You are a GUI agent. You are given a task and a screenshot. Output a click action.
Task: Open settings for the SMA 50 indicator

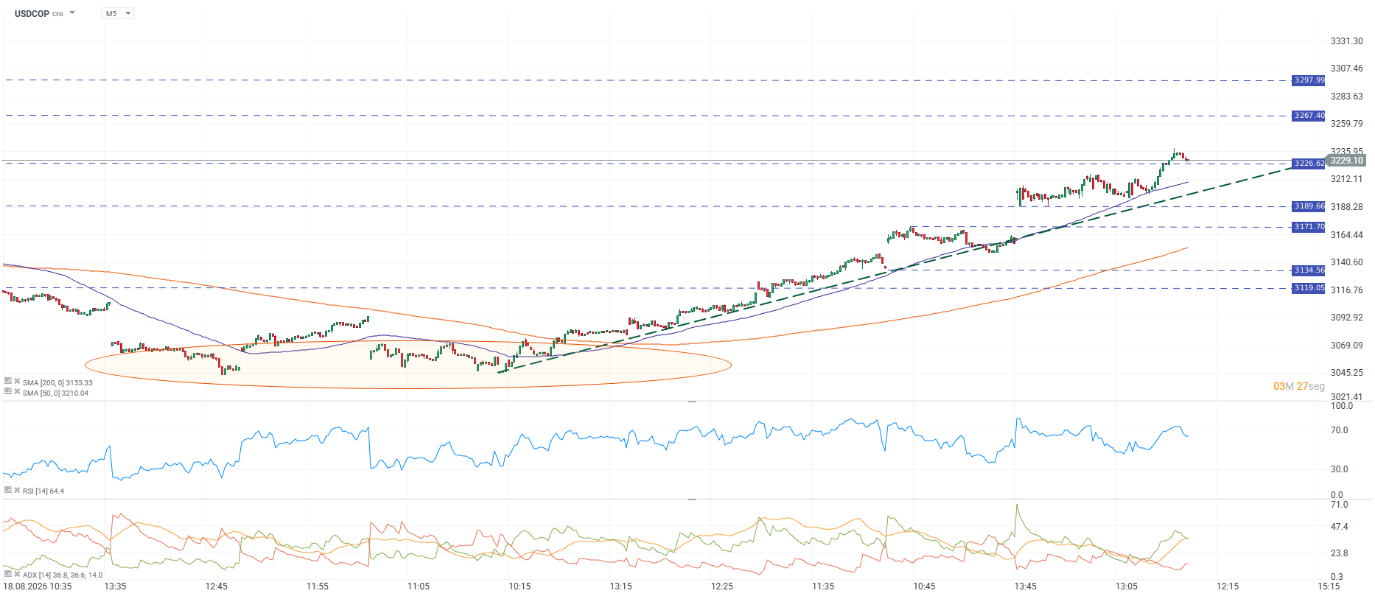(x=8, y=391)
